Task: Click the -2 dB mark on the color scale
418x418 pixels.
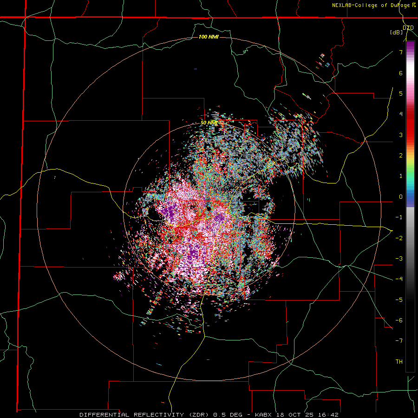Action: tap(399, 238)
